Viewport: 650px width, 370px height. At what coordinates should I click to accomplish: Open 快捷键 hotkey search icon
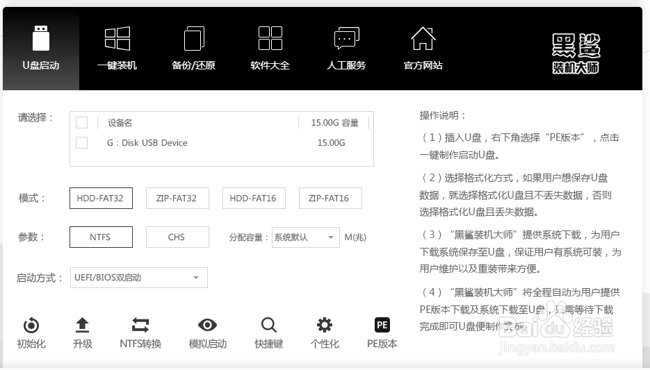coord(268,326)
